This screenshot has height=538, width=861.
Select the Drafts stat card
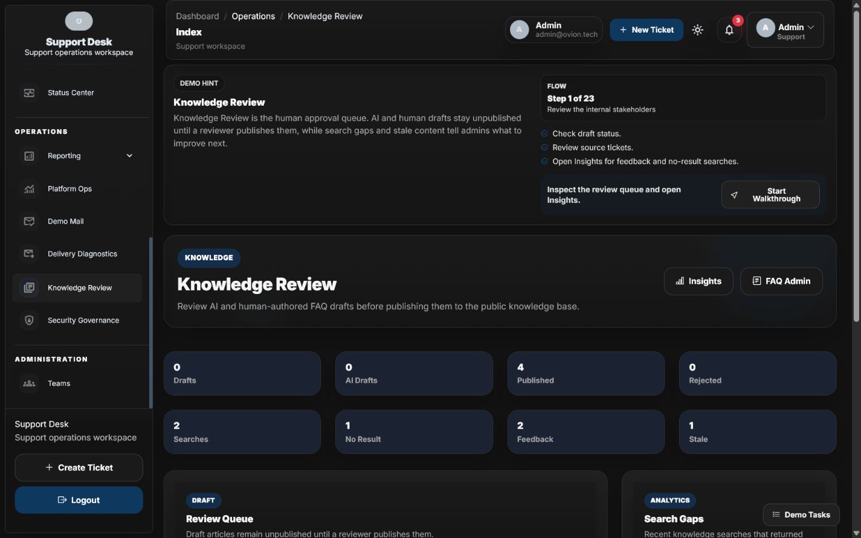tap(242, 374)
